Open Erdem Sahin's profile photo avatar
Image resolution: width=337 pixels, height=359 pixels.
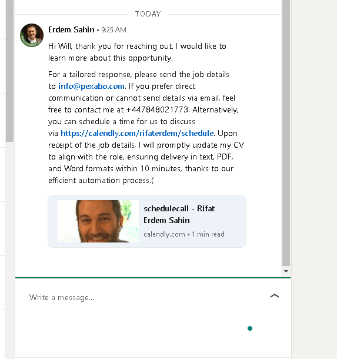(32, 35)
